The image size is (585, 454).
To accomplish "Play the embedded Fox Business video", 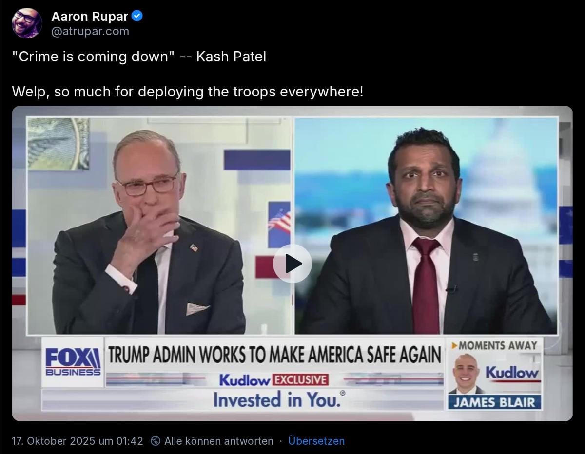I will click(292, 264).
